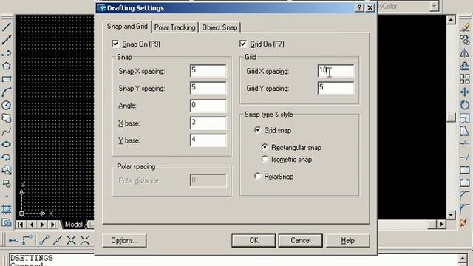The width and height of the screenshot is (473, 266).
Task: Select the Extend modify tool
Action: point(465,157)
